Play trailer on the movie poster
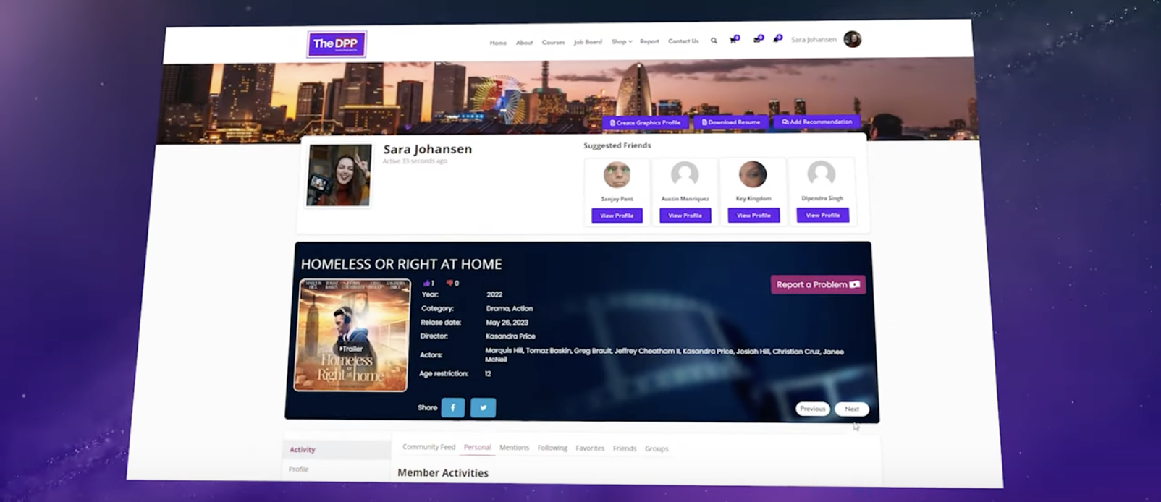The image size is (1161, 502). (x=351, y=349)
